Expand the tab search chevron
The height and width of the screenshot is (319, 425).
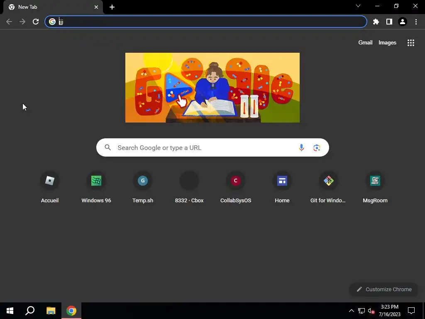pos(358,6)
